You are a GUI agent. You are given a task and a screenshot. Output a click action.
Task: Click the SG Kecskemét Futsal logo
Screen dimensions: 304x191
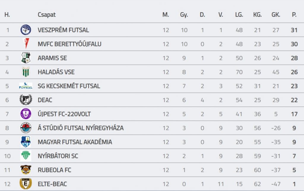coord(26,86)
